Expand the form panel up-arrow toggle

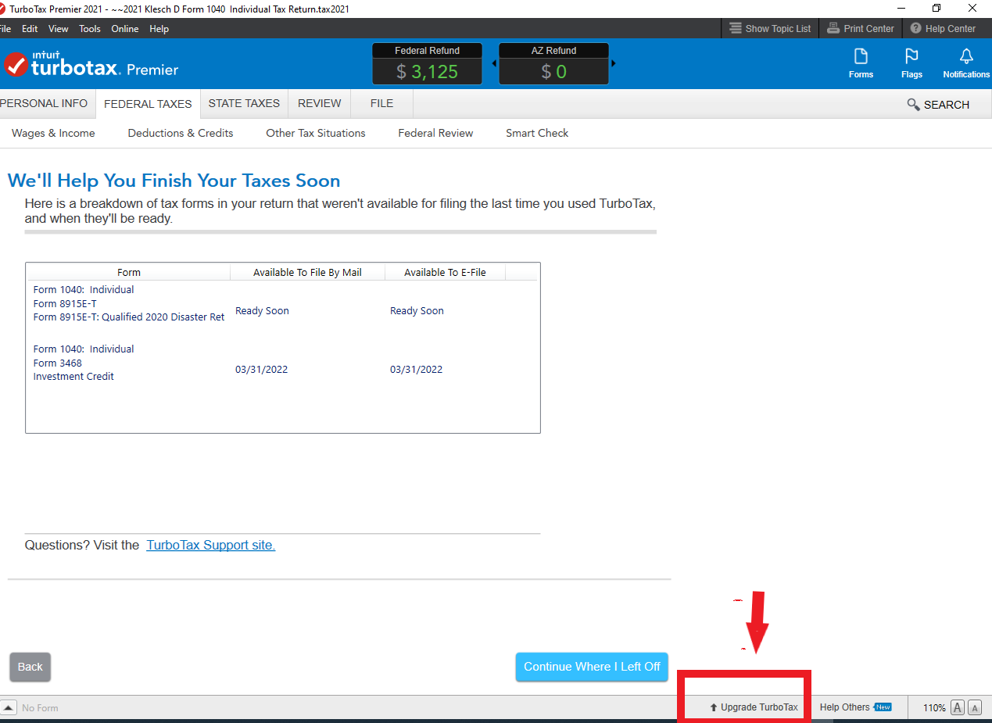pyautogui.click(x=8, y=707)
